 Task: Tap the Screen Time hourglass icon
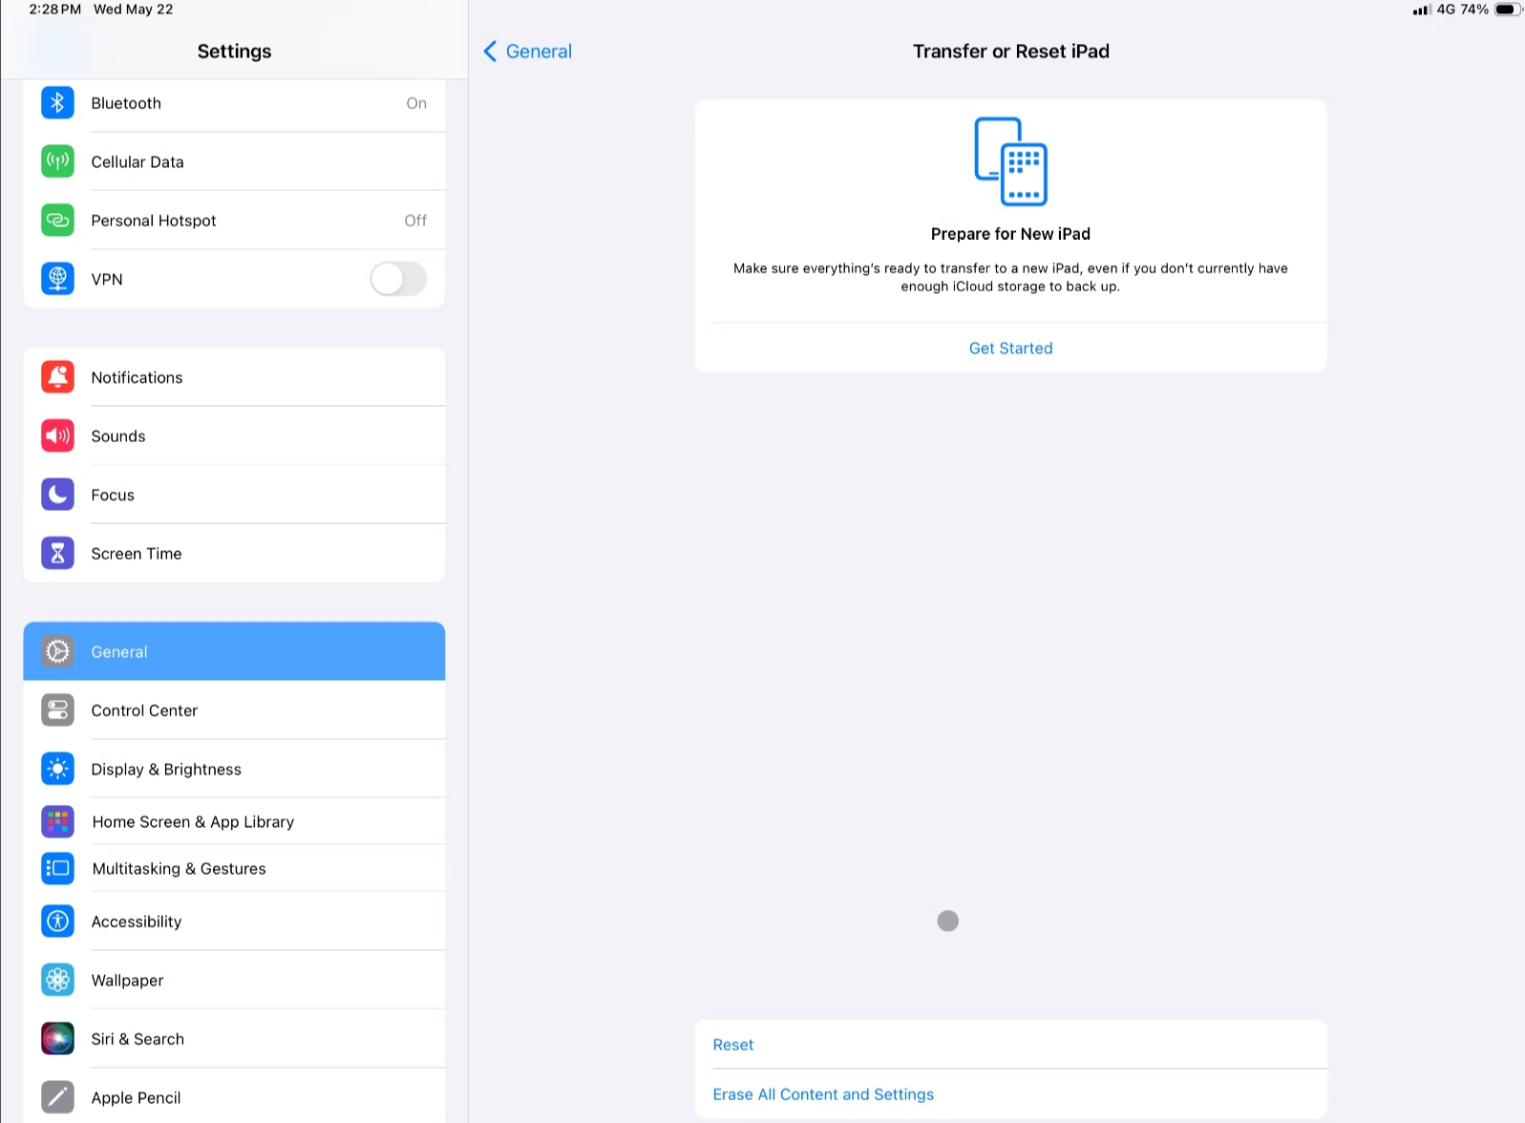pos(57,553)
